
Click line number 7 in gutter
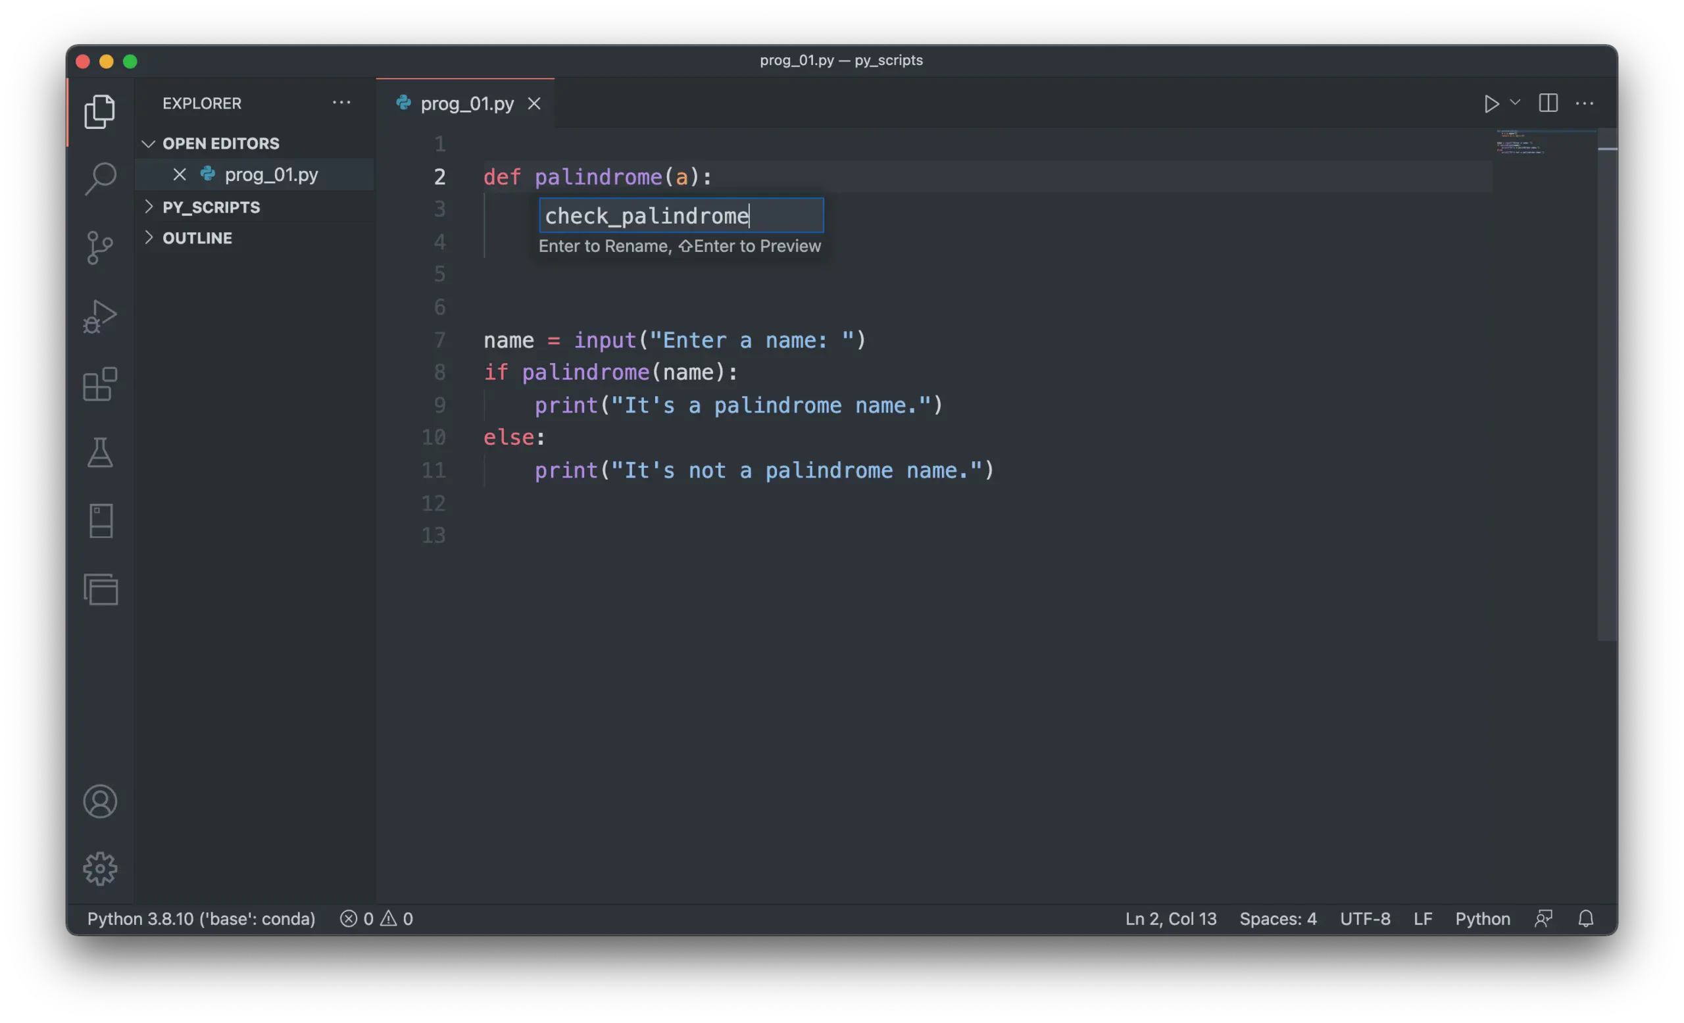[x=439, y=339]
